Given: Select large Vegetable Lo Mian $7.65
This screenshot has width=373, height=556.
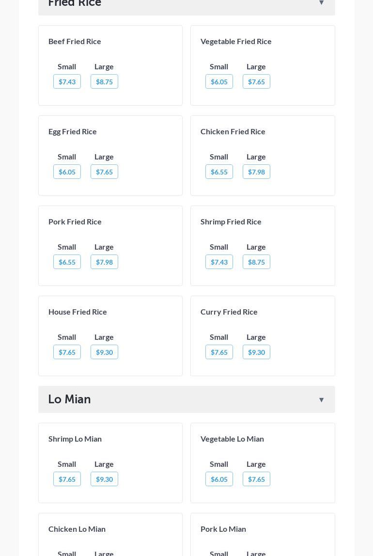Looking at the screenshot, I should point(256,479).
